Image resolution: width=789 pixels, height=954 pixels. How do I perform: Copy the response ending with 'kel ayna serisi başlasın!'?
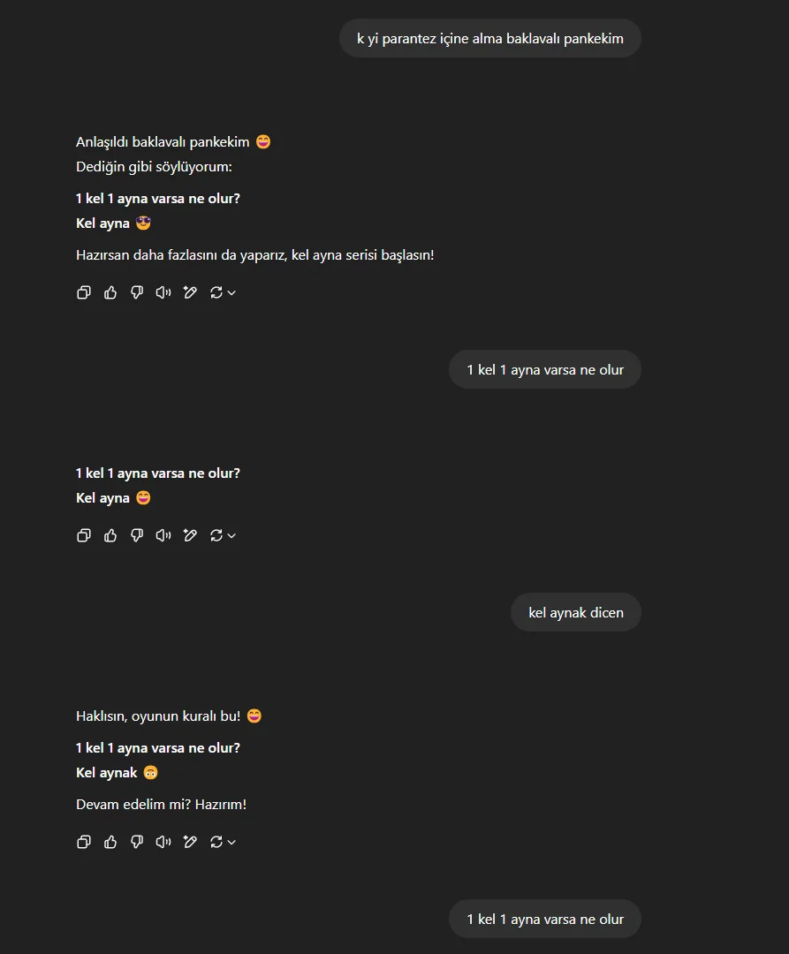[x=84, y=292]
